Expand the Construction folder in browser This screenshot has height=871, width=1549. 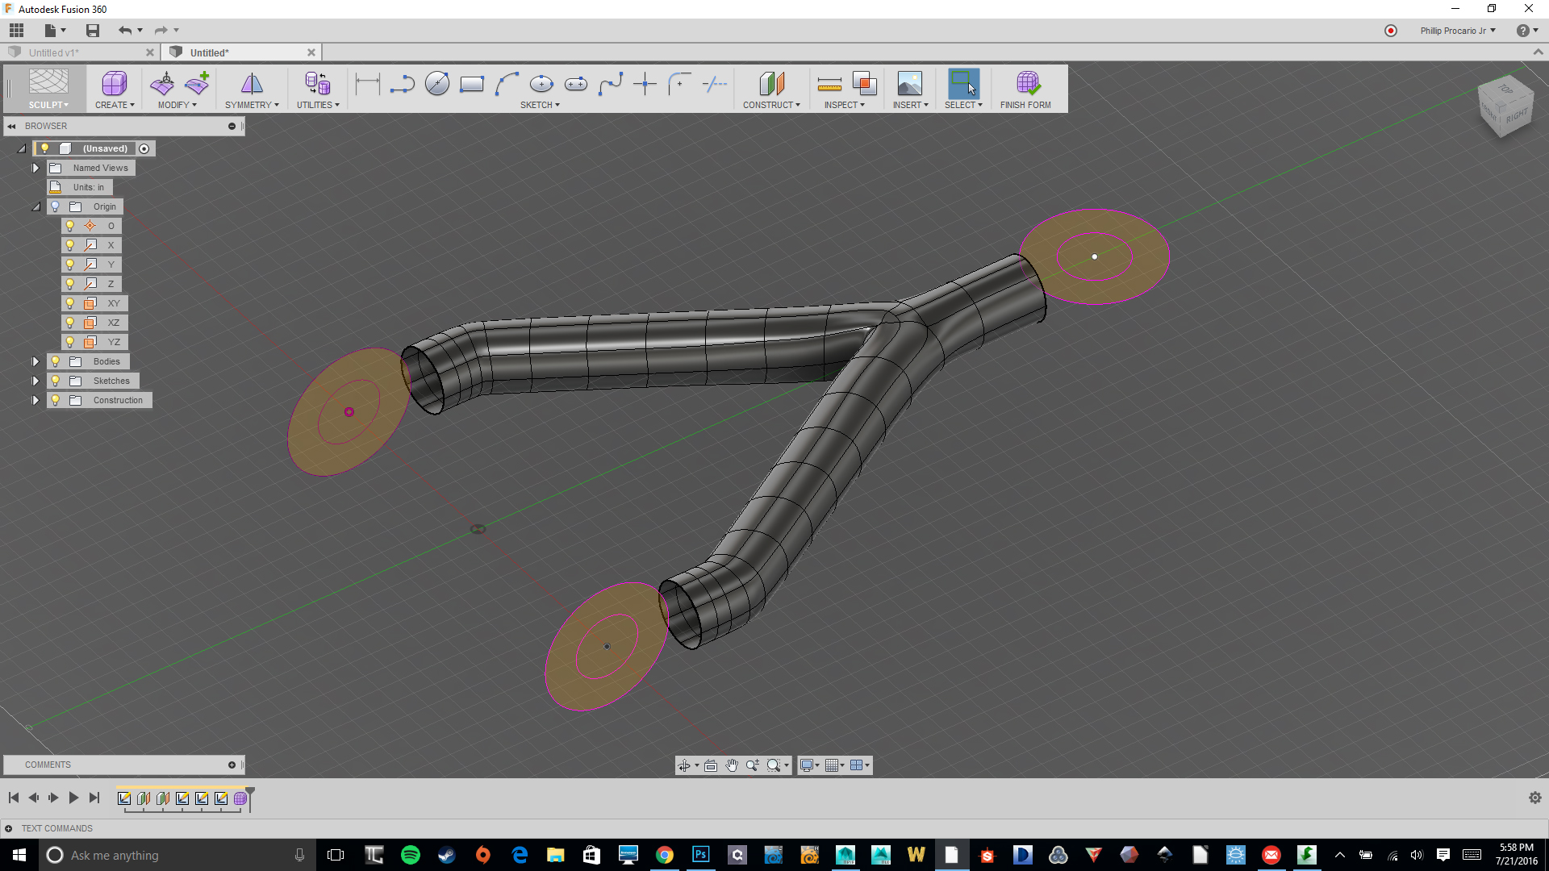[35, 400]
